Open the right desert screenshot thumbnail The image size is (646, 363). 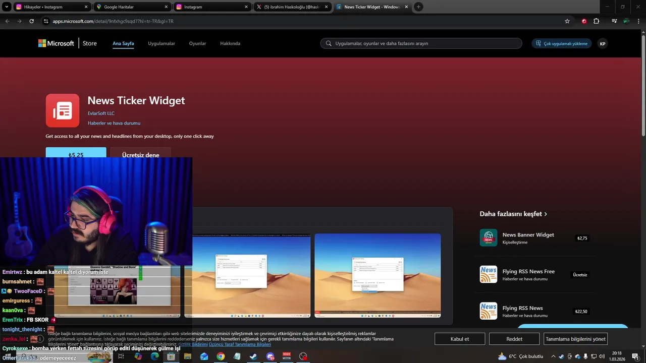click(x=378, y=275)
